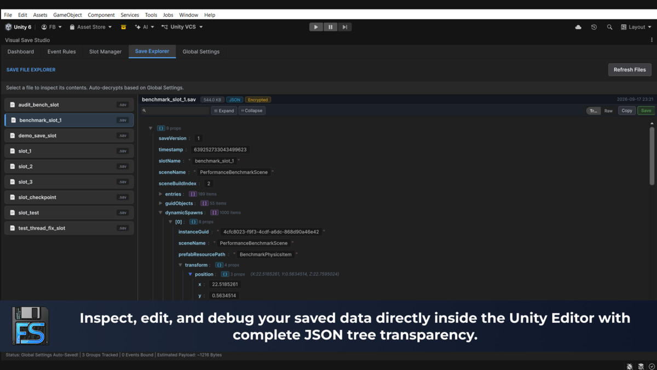Viewport: 657px width, 370px height.
Task: Collapse the [0] item node
Action: click(x=170, y=222)
